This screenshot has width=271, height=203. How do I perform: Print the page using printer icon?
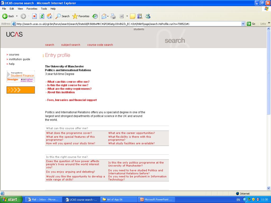113,16
